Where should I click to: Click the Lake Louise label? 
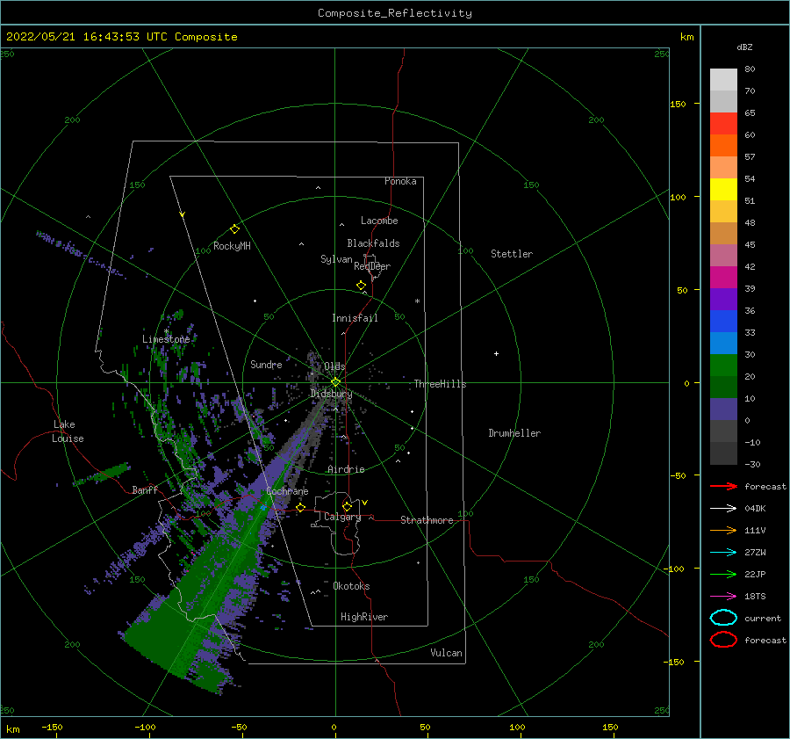click(68, 431)
